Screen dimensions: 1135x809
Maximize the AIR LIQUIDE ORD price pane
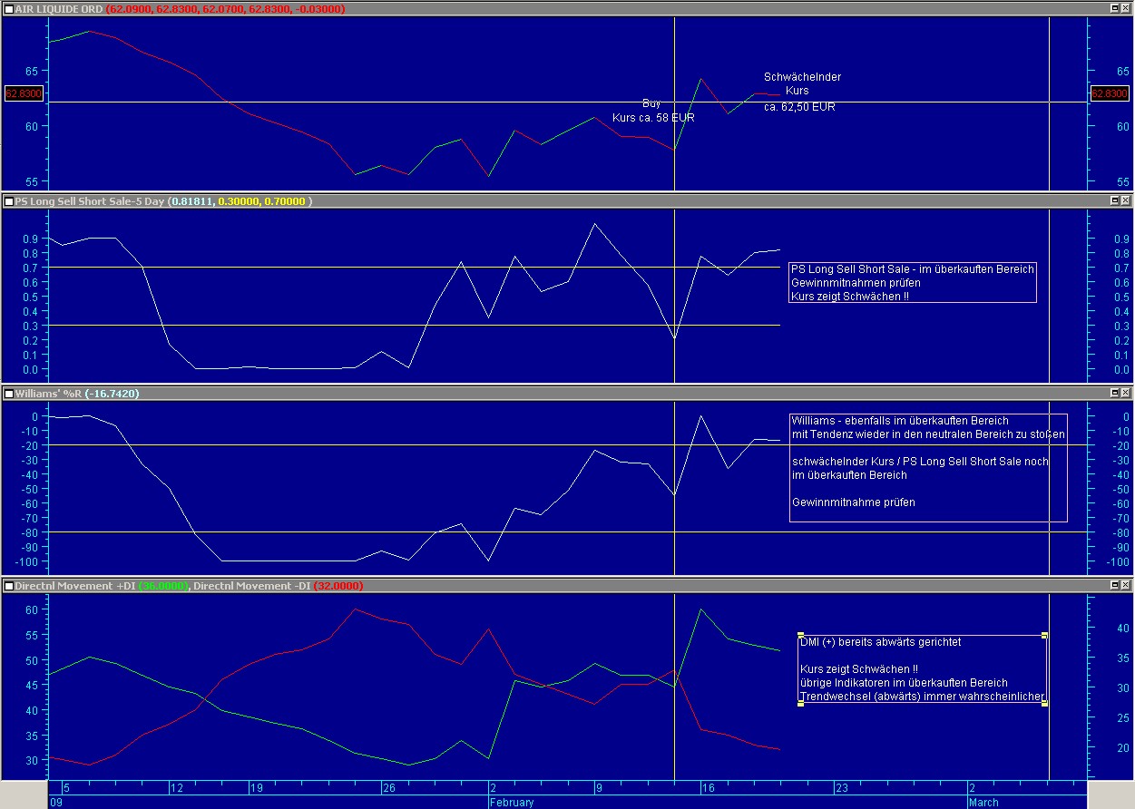click(1115, 8)
